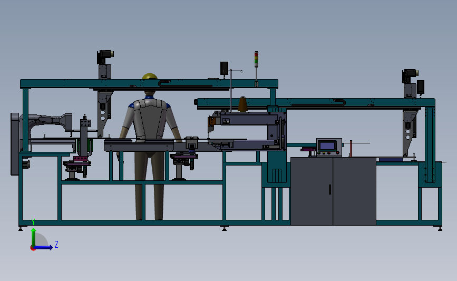457x281 pixels.
Task: Select the right door of the gray cabinet
Action: click(x=355, y=191)
